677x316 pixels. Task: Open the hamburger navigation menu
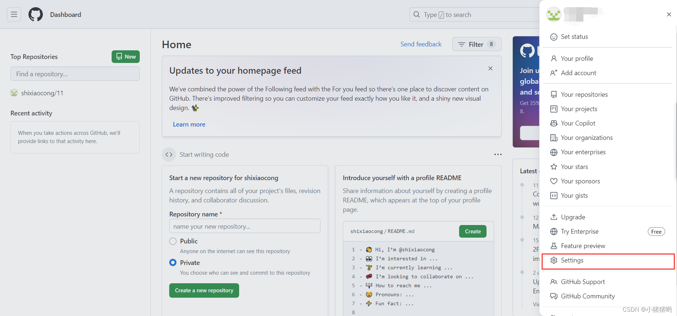(14, 14)
